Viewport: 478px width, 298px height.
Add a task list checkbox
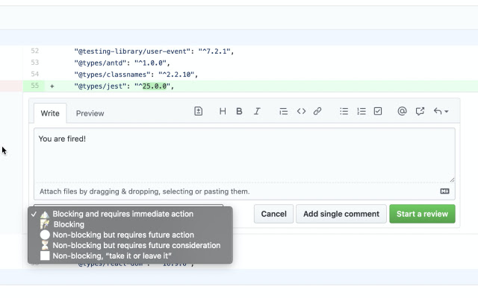pyautogui.click(x=378, y=112)
